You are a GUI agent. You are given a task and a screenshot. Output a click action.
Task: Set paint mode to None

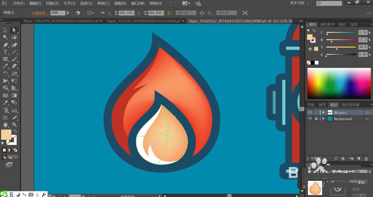tap(16, 150)
